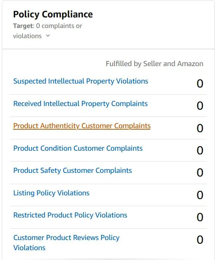Open Received Intellectual Property Complaints link

80,103
